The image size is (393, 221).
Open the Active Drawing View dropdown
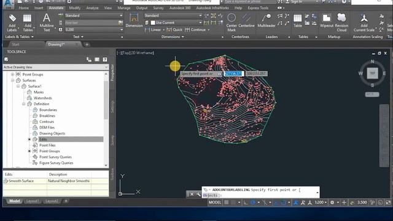(106, 67)
